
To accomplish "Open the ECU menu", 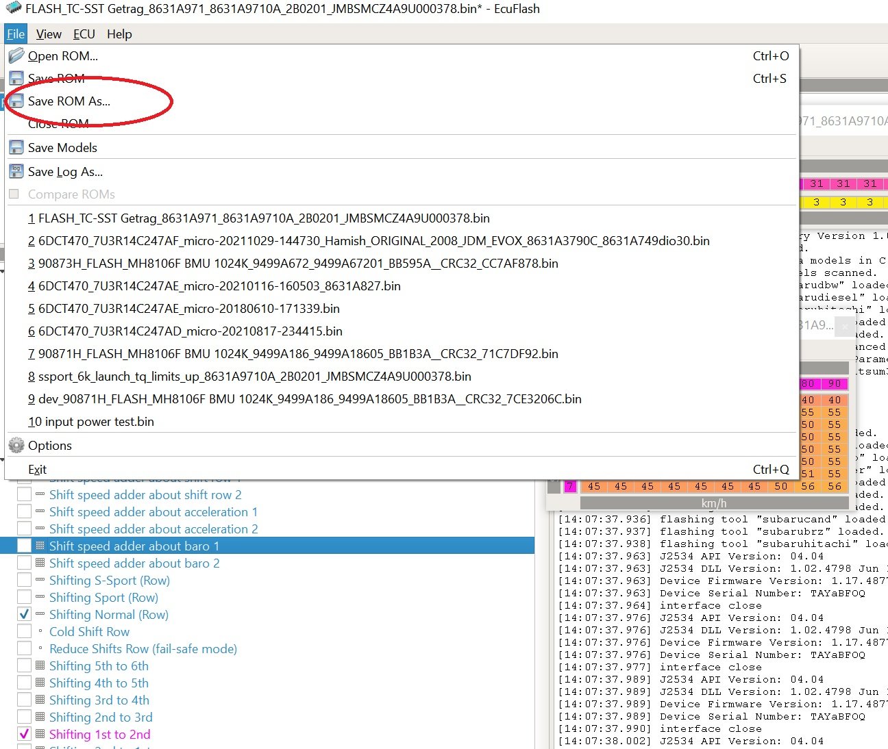I will 84,34.
